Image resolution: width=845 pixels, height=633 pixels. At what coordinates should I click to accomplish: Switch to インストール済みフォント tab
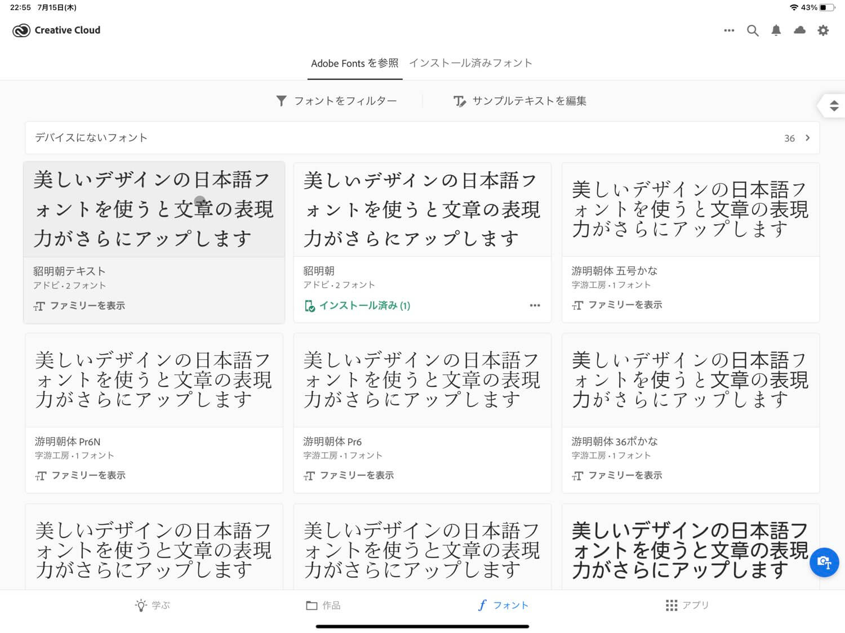pyautogui.click(x=470, y=63)
